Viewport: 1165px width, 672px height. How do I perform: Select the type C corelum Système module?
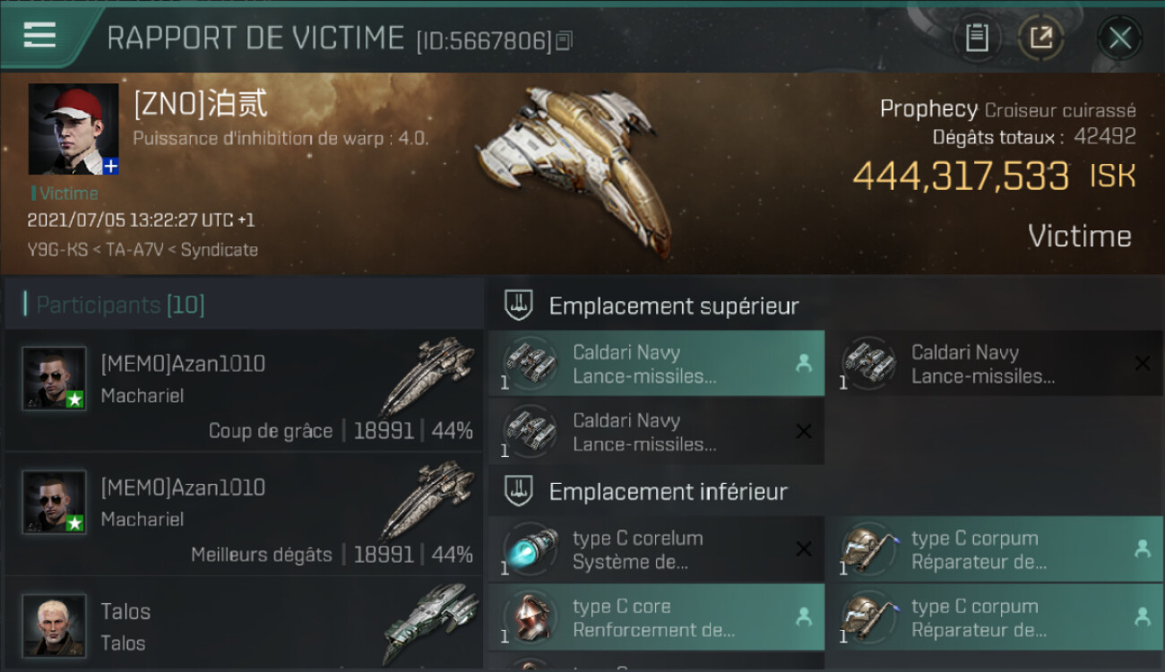point(656,549)
